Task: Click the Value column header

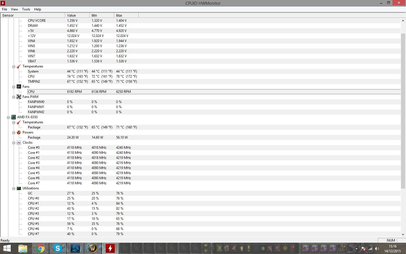Action: pos(77,15)
